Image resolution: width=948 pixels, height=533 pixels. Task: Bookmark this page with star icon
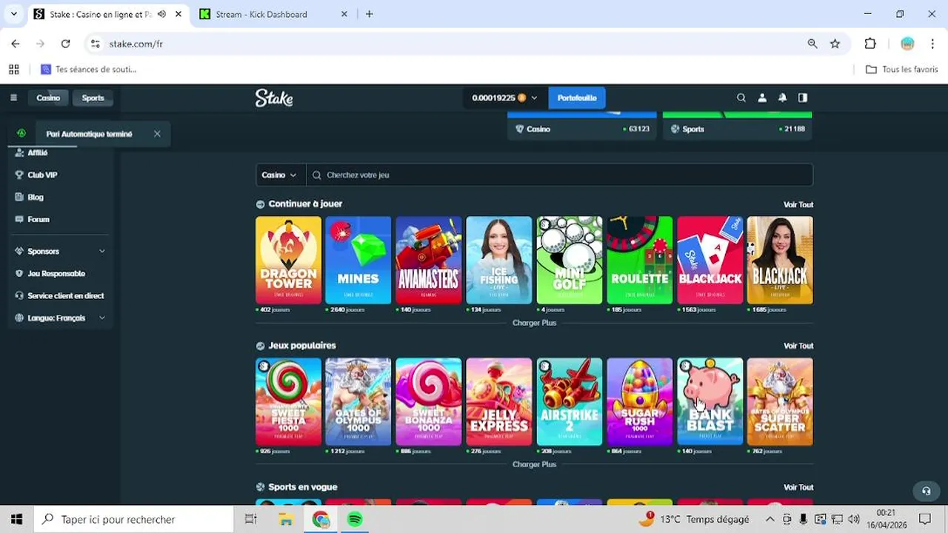coord(835,44)
